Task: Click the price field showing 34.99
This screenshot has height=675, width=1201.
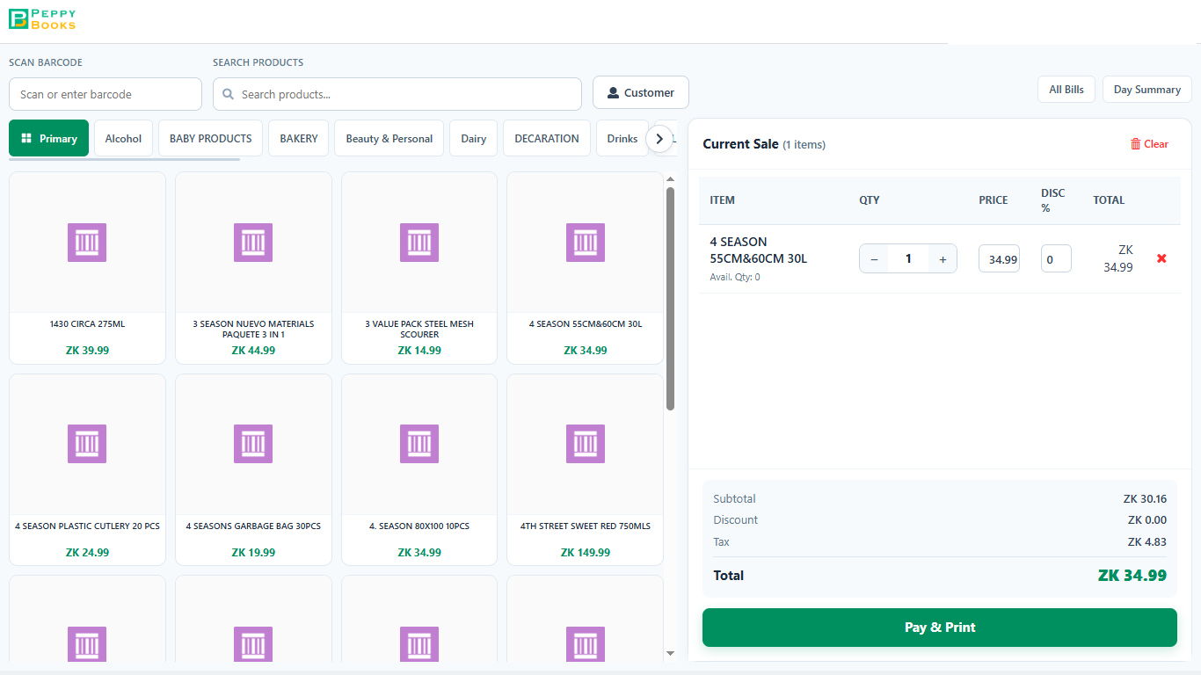Action: (1000, 258)
